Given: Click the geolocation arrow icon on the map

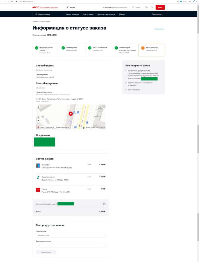Looking at the screenshot, I should click(x=38, y=107).
